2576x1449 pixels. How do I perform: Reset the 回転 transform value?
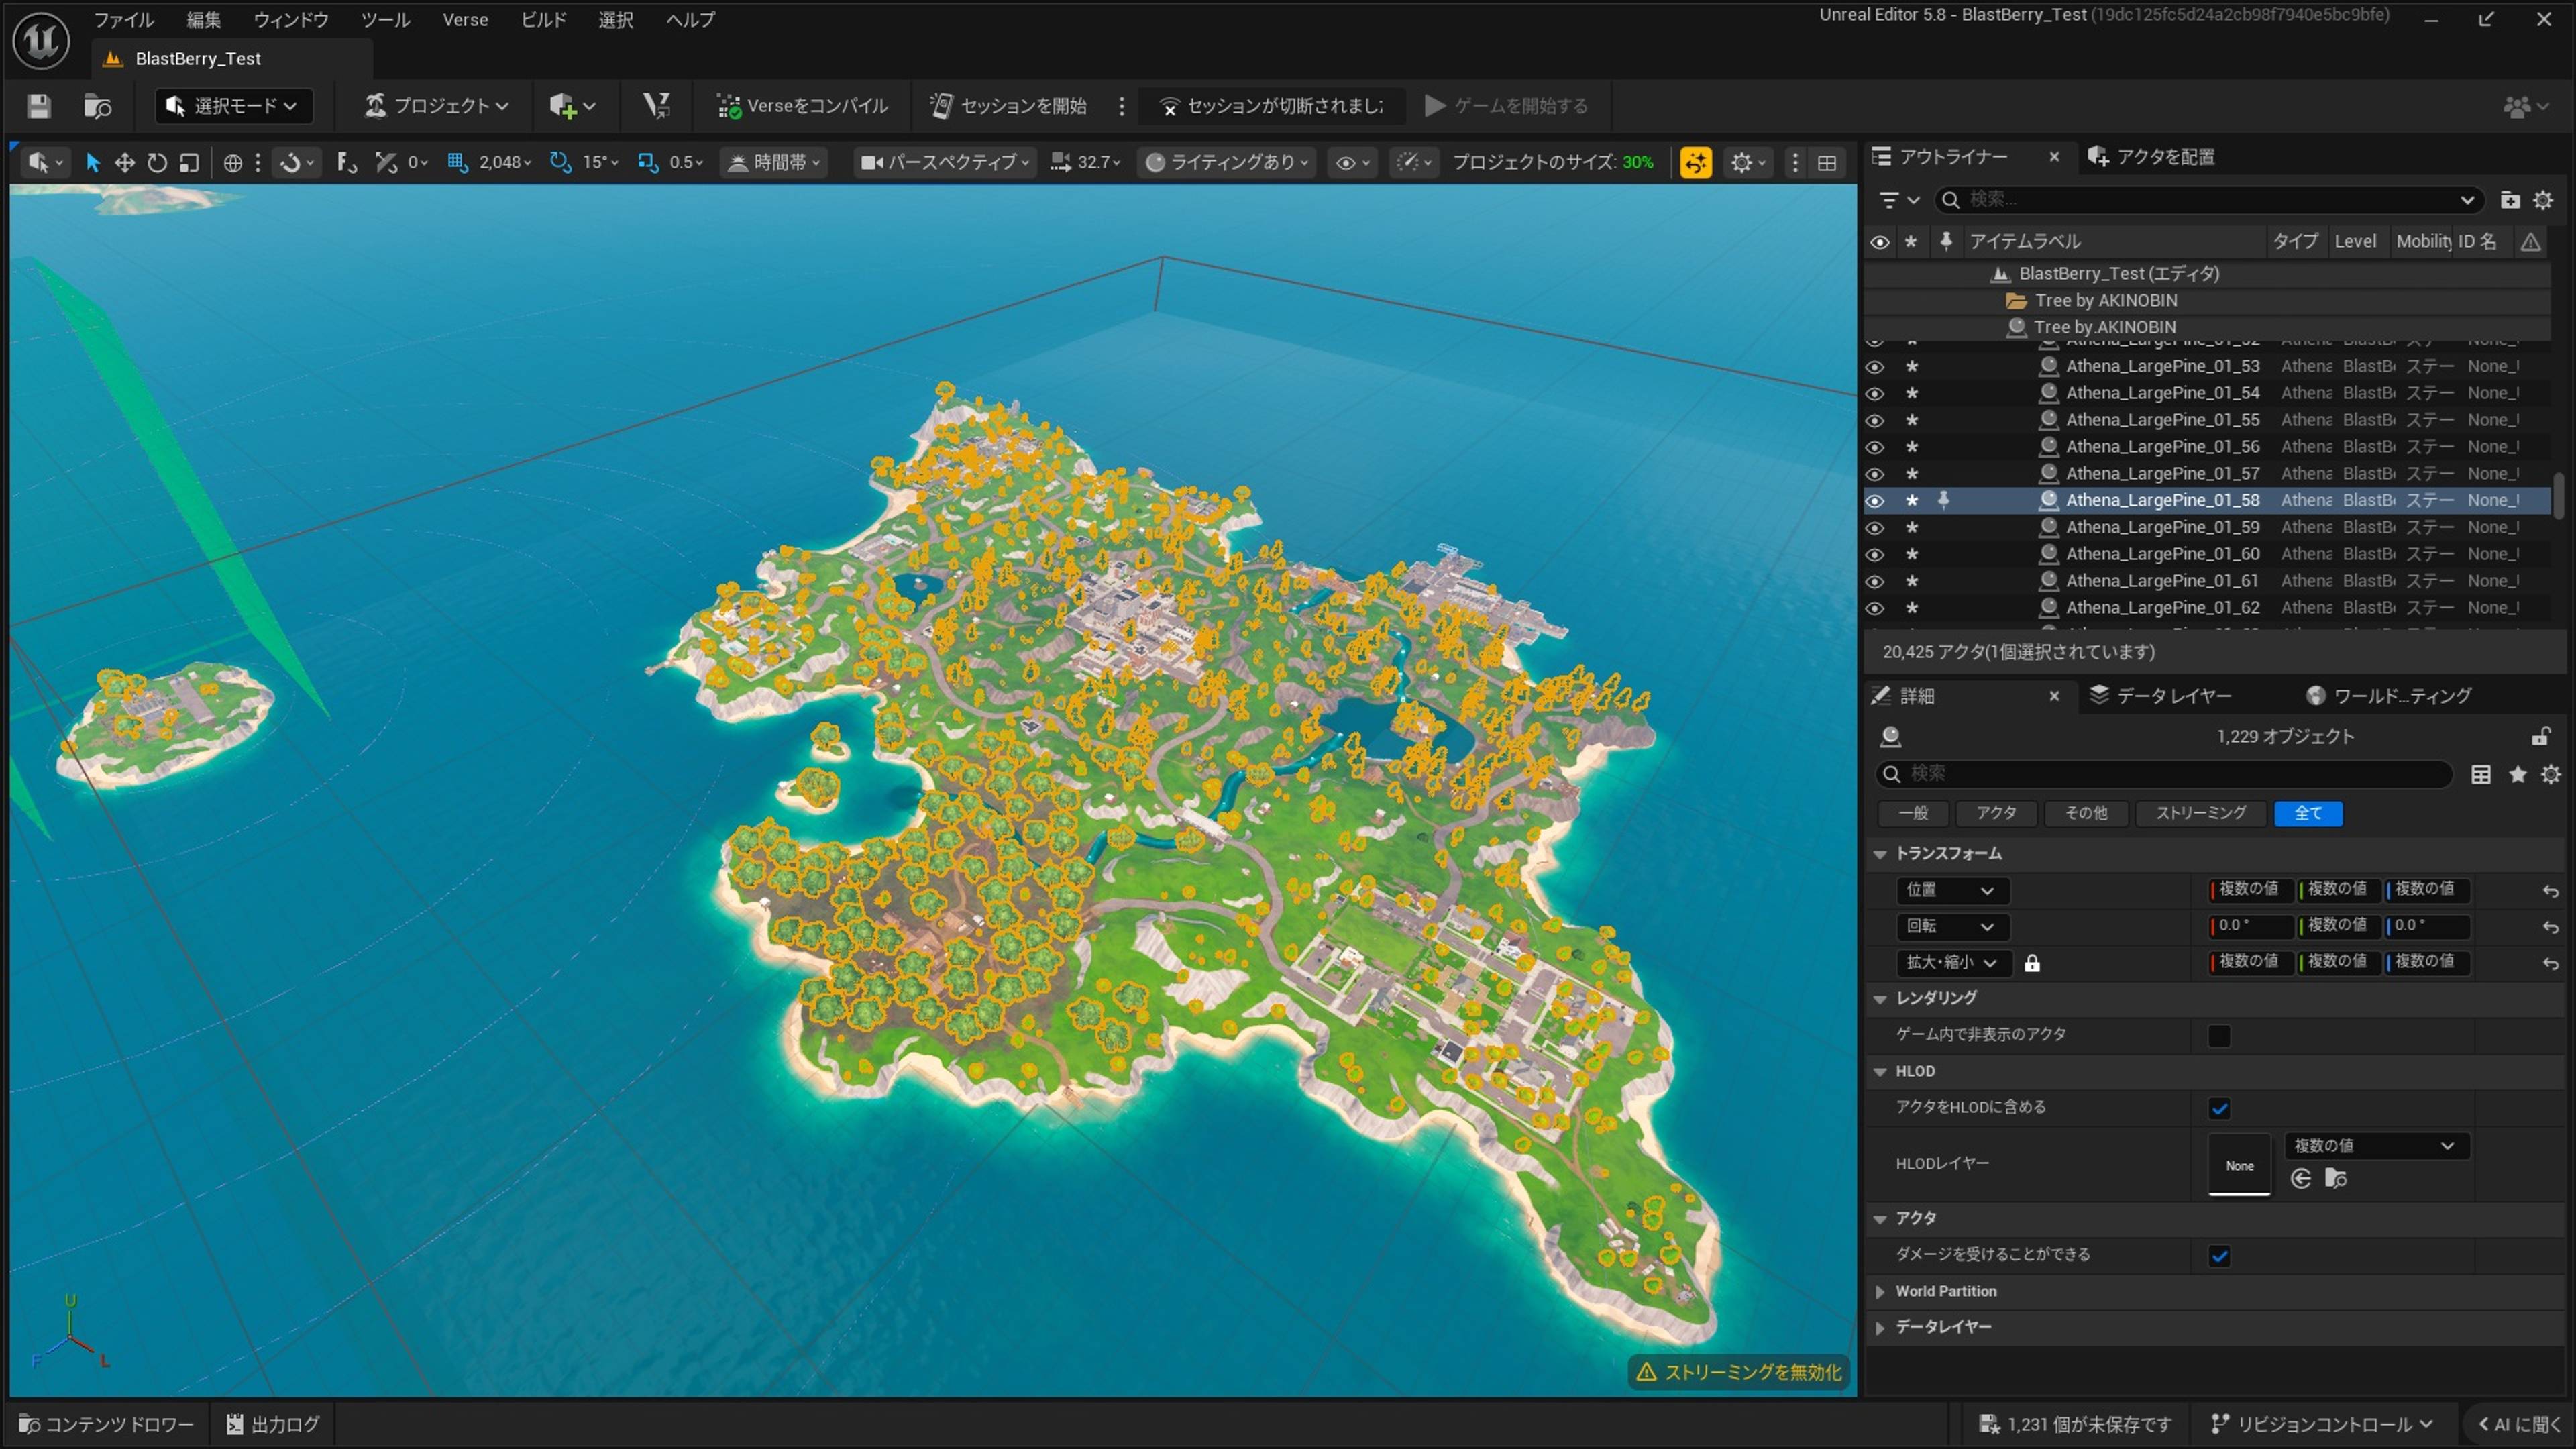[2551, 927]
